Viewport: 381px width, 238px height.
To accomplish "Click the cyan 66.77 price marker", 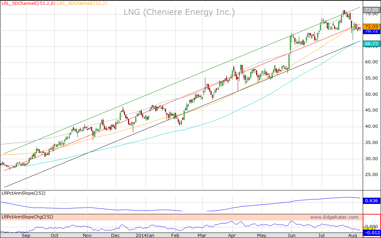I will pos(372,43).
